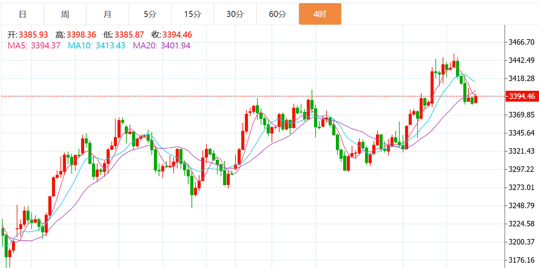Click the highlighted 4时 tab

click(320, 14)
